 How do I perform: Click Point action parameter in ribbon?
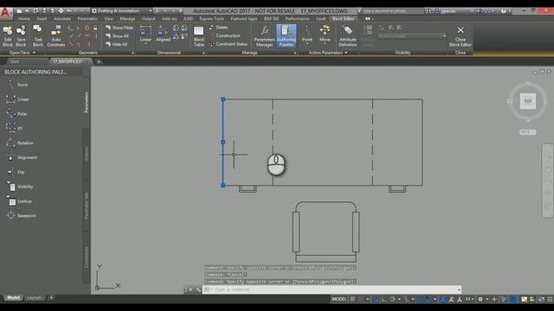pos(307,34)
